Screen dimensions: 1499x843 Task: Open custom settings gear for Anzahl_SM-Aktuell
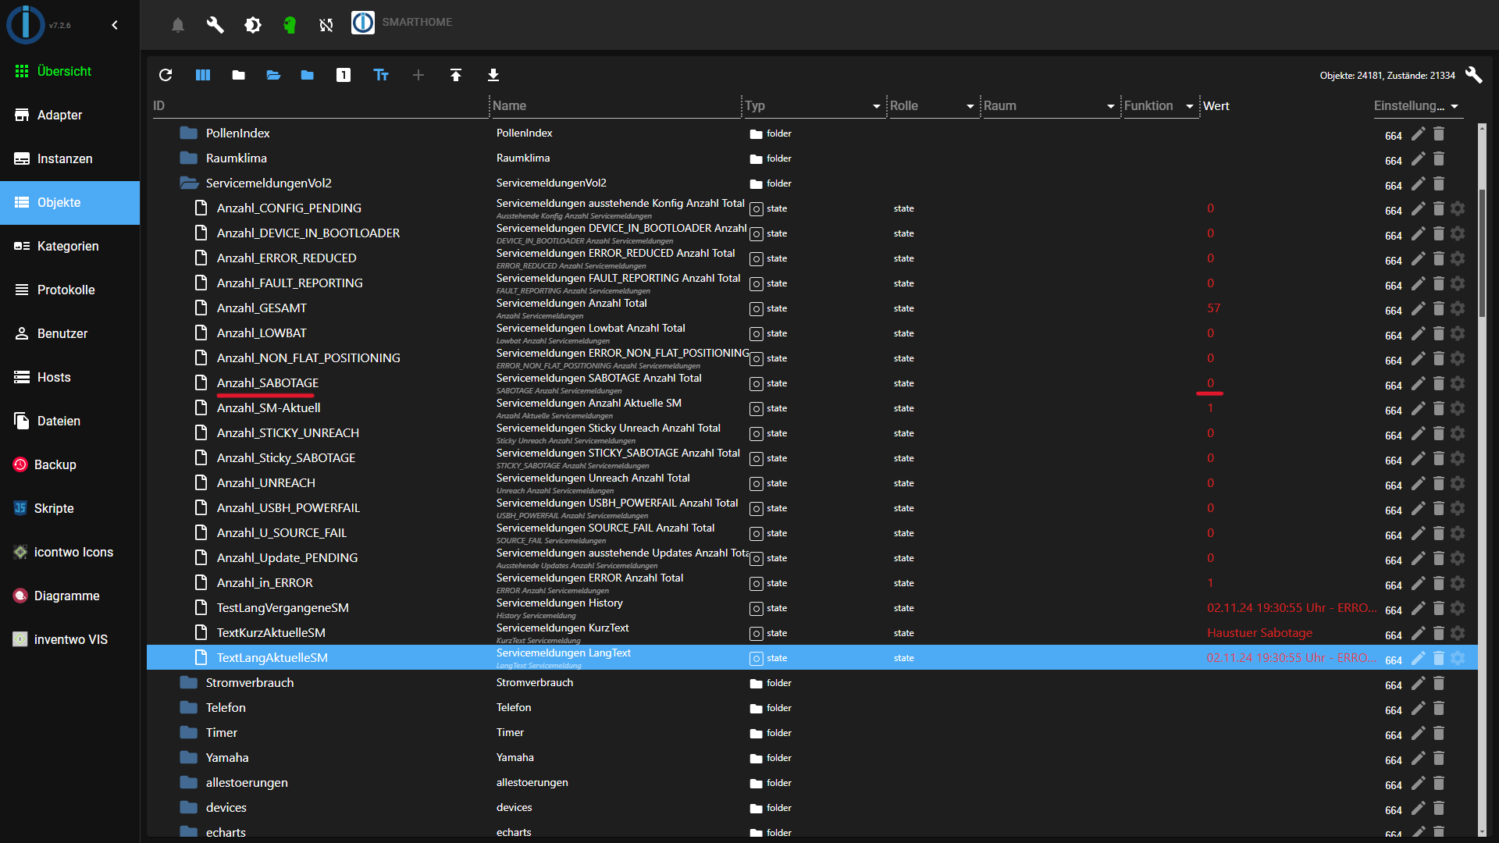click(x=1458, y=408)
